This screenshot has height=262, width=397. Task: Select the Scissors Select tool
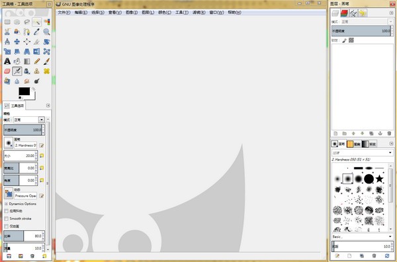7,32
